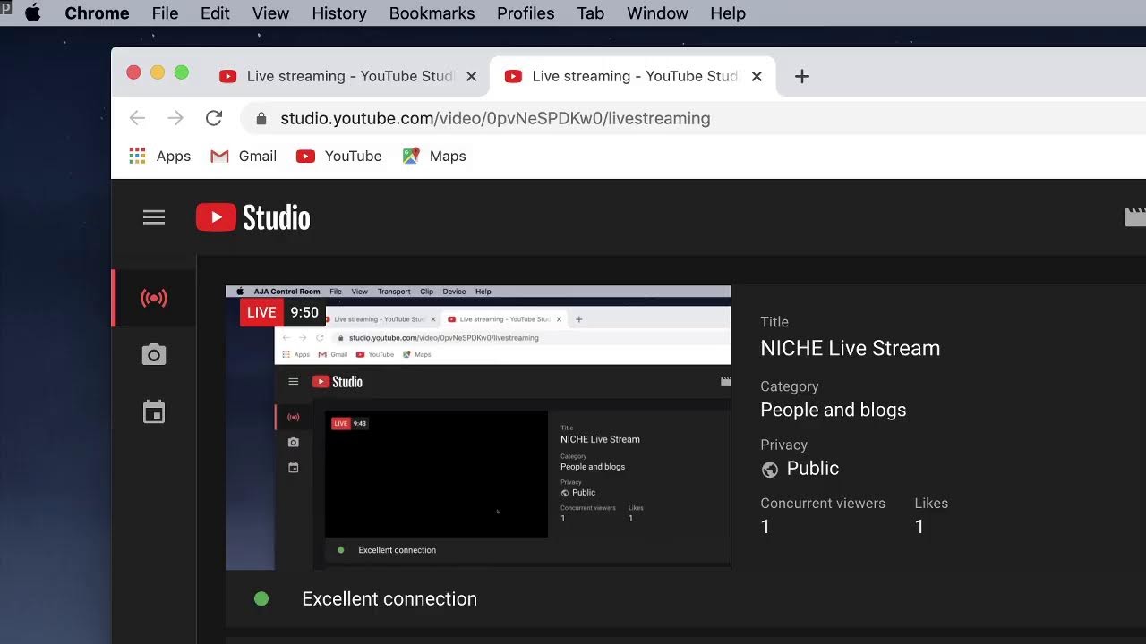Image resolution: width=1146 pixels, height=644 pixels.
Task: Click the Public privacy setting
Action: [813, 469]
